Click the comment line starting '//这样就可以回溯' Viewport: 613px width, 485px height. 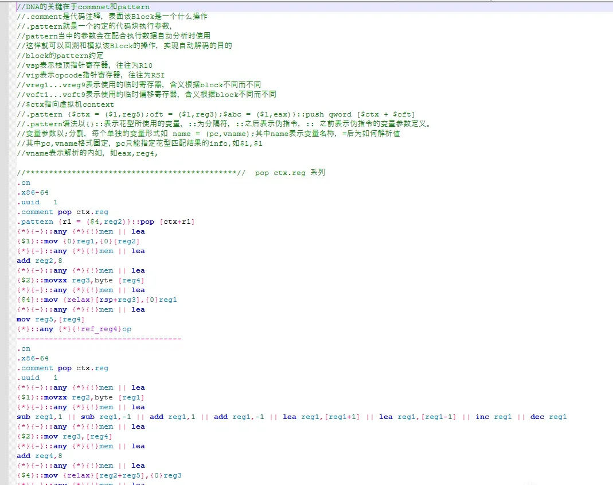(124, 46)
